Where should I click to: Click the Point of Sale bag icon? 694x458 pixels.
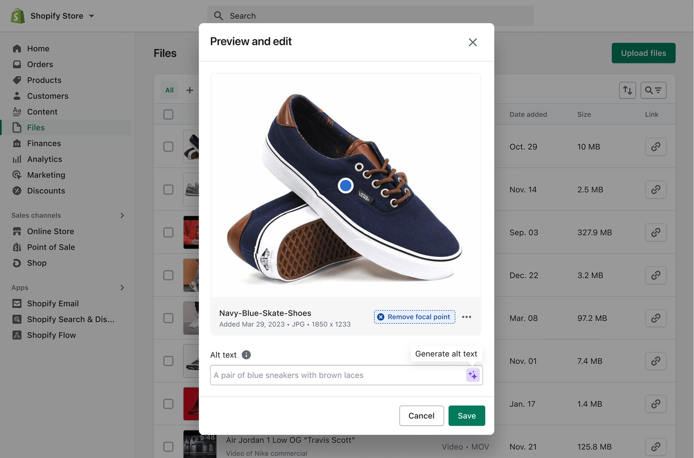17,247
